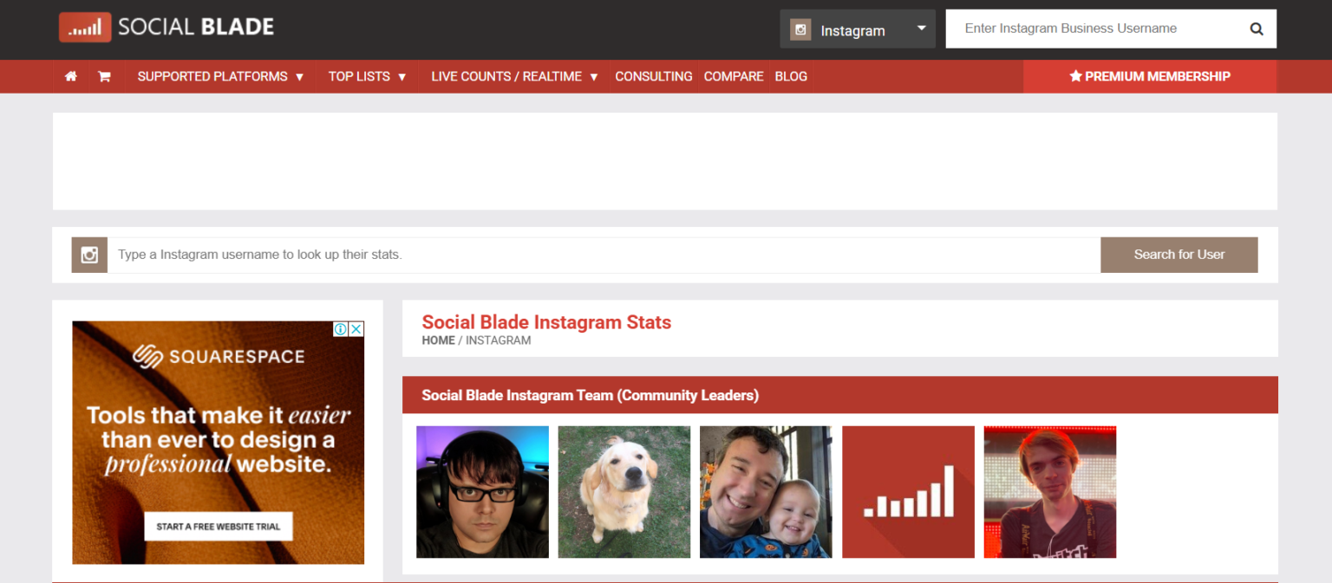The height and width of the screenshot is (583, 1332).
Task: Open the golden retriever team member thumbnail
Action: click(624, 491)
